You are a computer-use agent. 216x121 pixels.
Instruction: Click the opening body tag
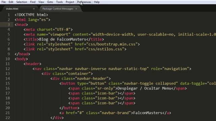[x=21, y=59]
